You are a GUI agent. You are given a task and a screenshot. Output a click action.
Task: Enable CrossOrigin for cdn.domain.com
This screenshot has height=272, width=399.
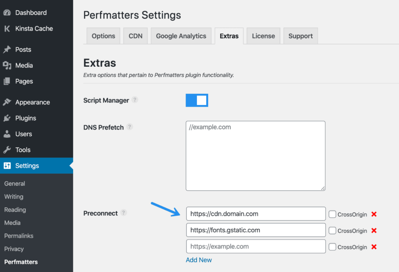(x=333, y=214)
